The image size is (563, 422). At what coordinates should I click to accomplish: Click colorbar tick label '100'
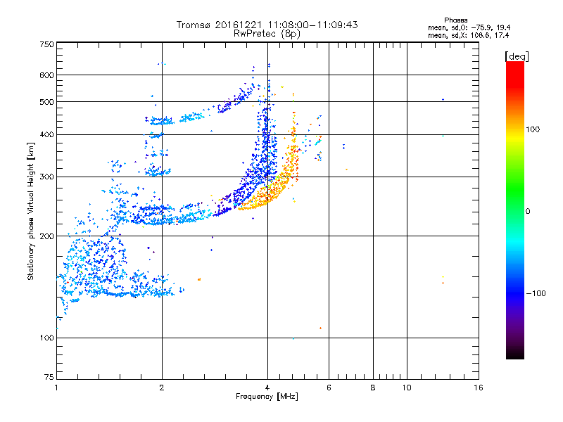pos(533,129)
